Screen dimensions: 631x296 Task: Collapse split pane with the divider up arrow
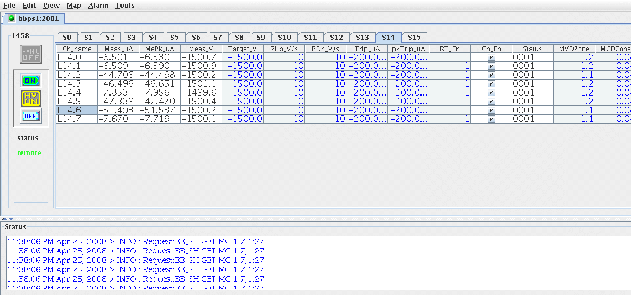click(x=4, y=219)
